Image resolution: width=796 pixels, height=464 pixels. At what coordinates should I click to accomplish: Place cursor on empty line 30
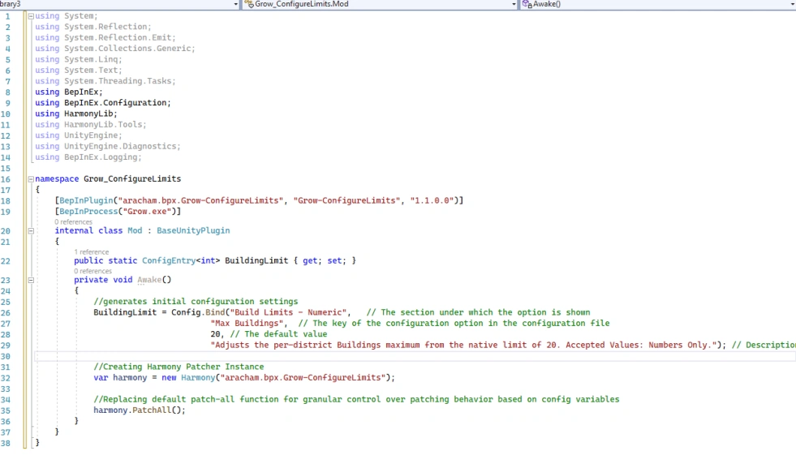click(415, 356)
